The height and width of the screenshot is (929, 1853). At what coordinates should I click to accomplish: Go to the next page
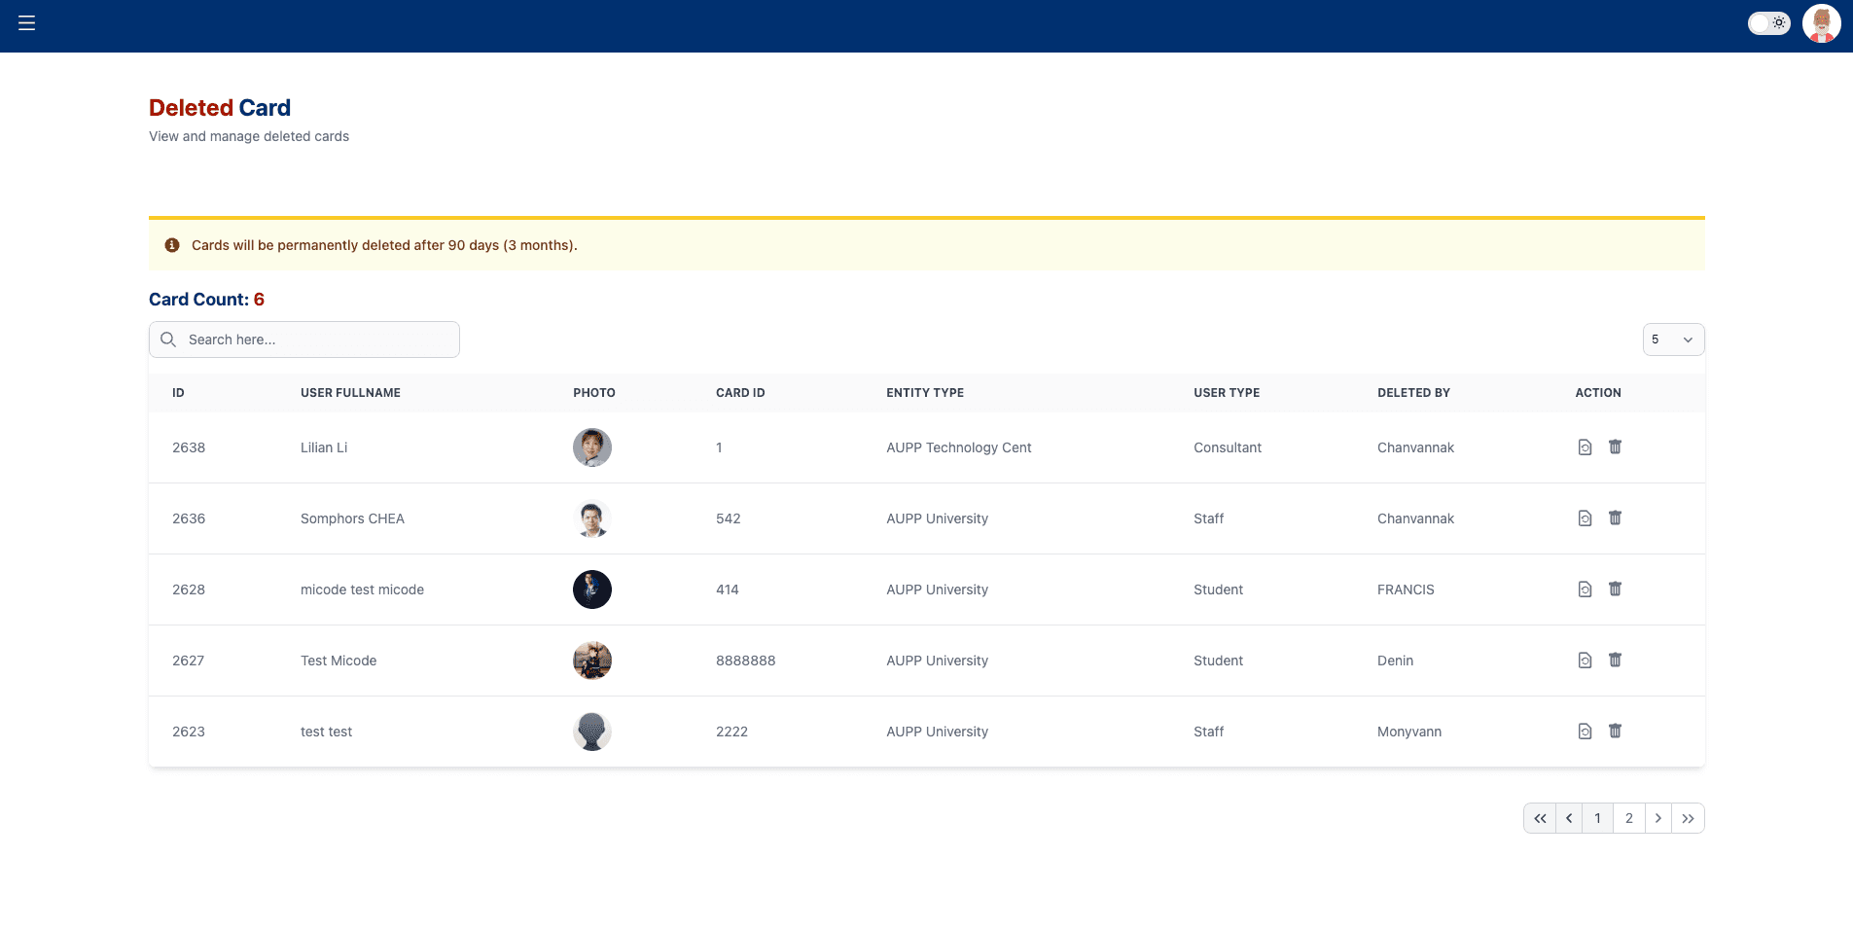(1658, 818)
